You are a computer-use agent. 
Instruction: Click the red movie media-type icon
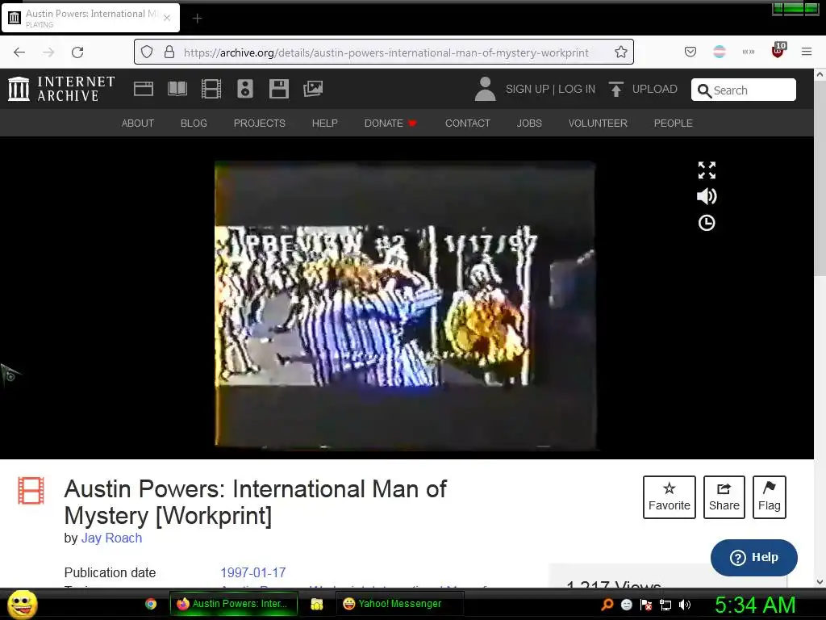pos(31,490)
